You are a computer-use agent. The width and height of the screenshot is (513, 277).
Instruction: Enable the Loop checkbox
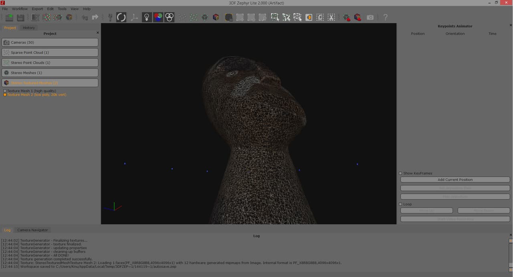click(x=400, y=204)
